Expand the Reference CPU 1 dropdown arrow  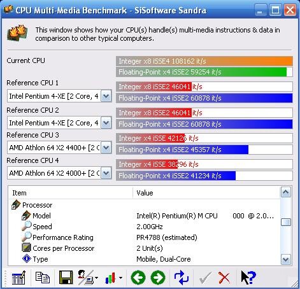106,96
